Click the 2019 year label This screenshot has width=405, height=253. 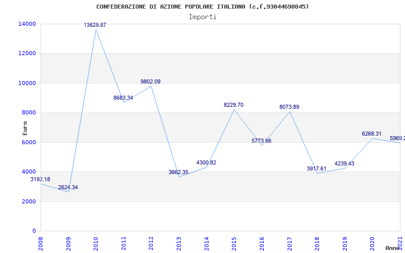pyautogui.click(x=345, y=243)
